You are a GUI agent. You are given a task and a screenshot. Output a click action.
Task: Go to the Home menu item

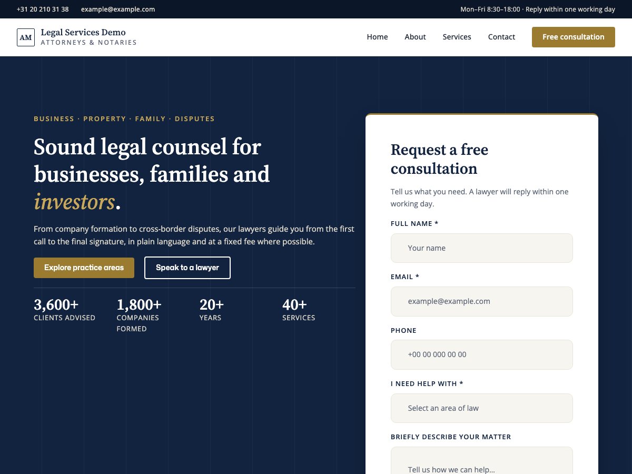(x=377, y=37)
